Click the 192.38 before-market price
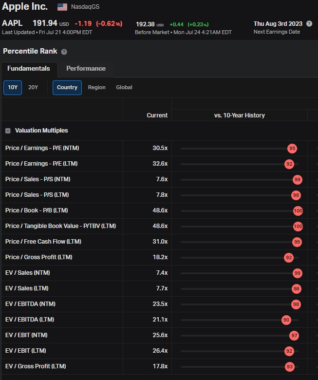 click(x=145, y=24)
